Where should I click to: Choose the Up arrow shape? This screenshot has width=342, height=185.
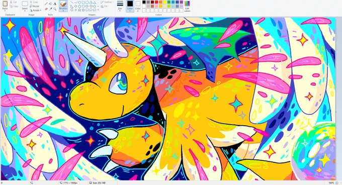95,7
